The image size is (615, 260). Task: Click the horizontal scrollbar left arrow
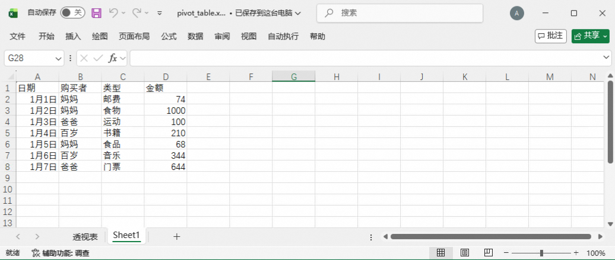(385, 236)
